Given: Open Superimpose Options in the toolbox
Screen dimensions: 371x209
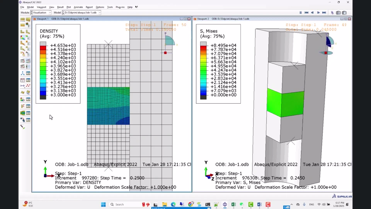Looking at the screenshot, I should click(28, 19).
